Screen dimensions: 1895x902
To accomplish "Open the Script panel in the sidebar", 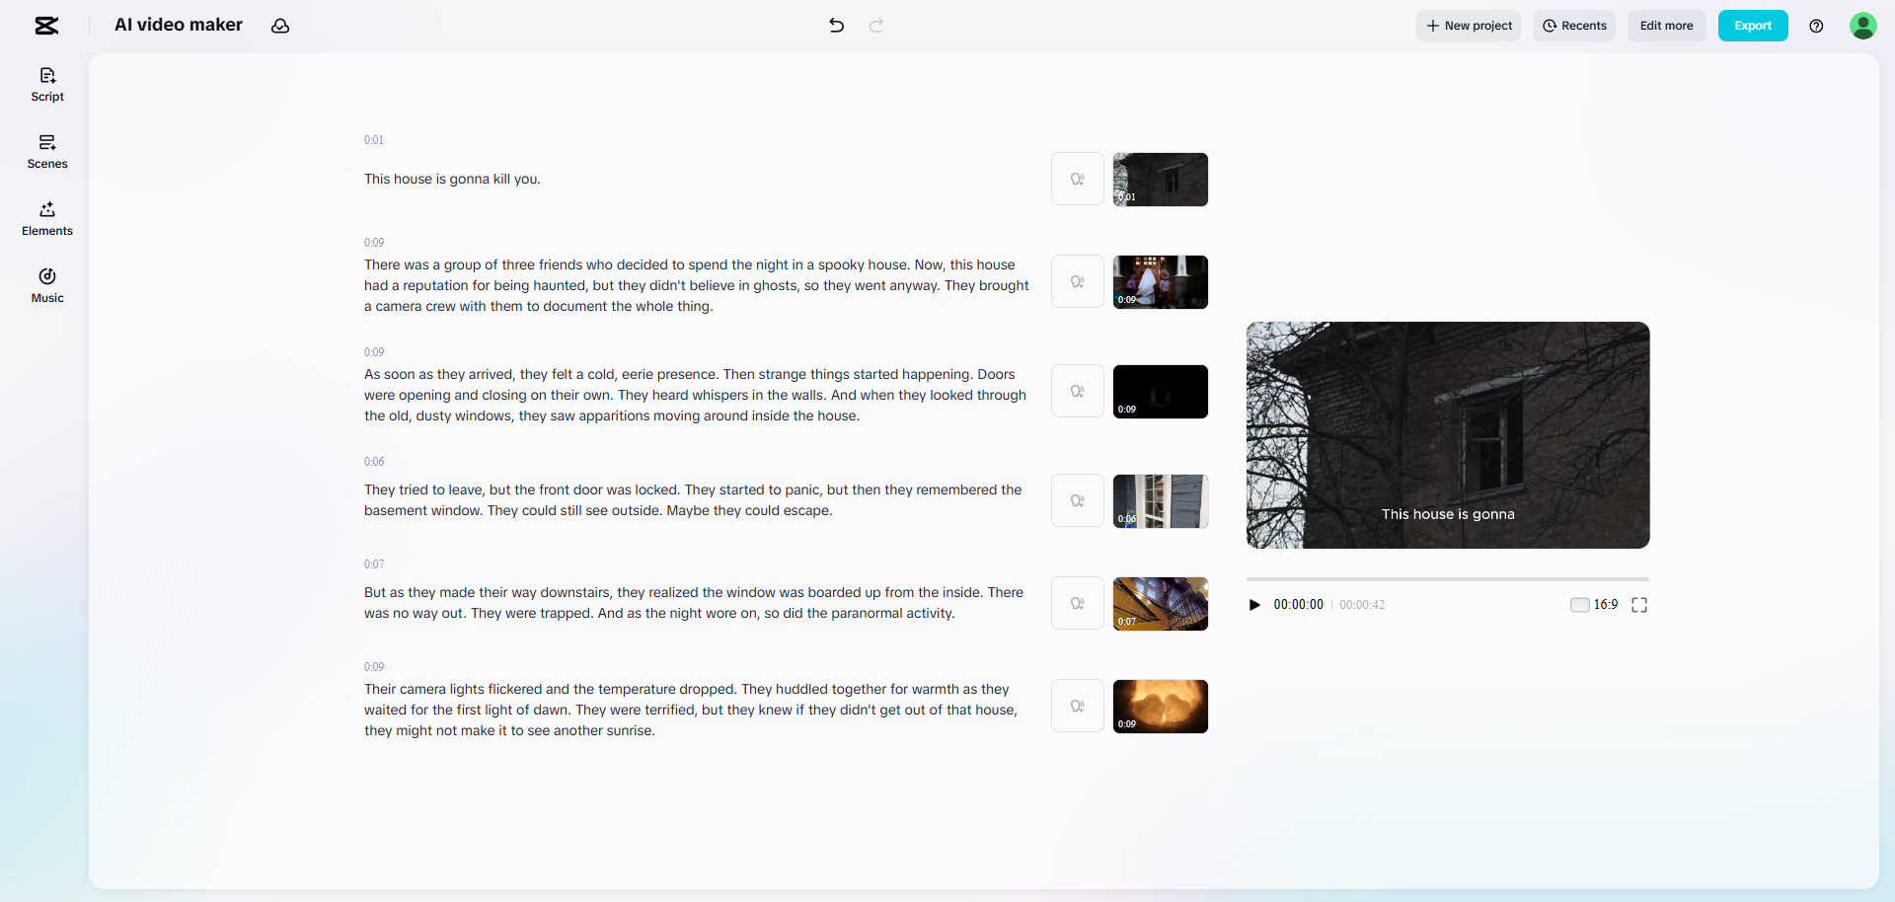I will (46, 84).
